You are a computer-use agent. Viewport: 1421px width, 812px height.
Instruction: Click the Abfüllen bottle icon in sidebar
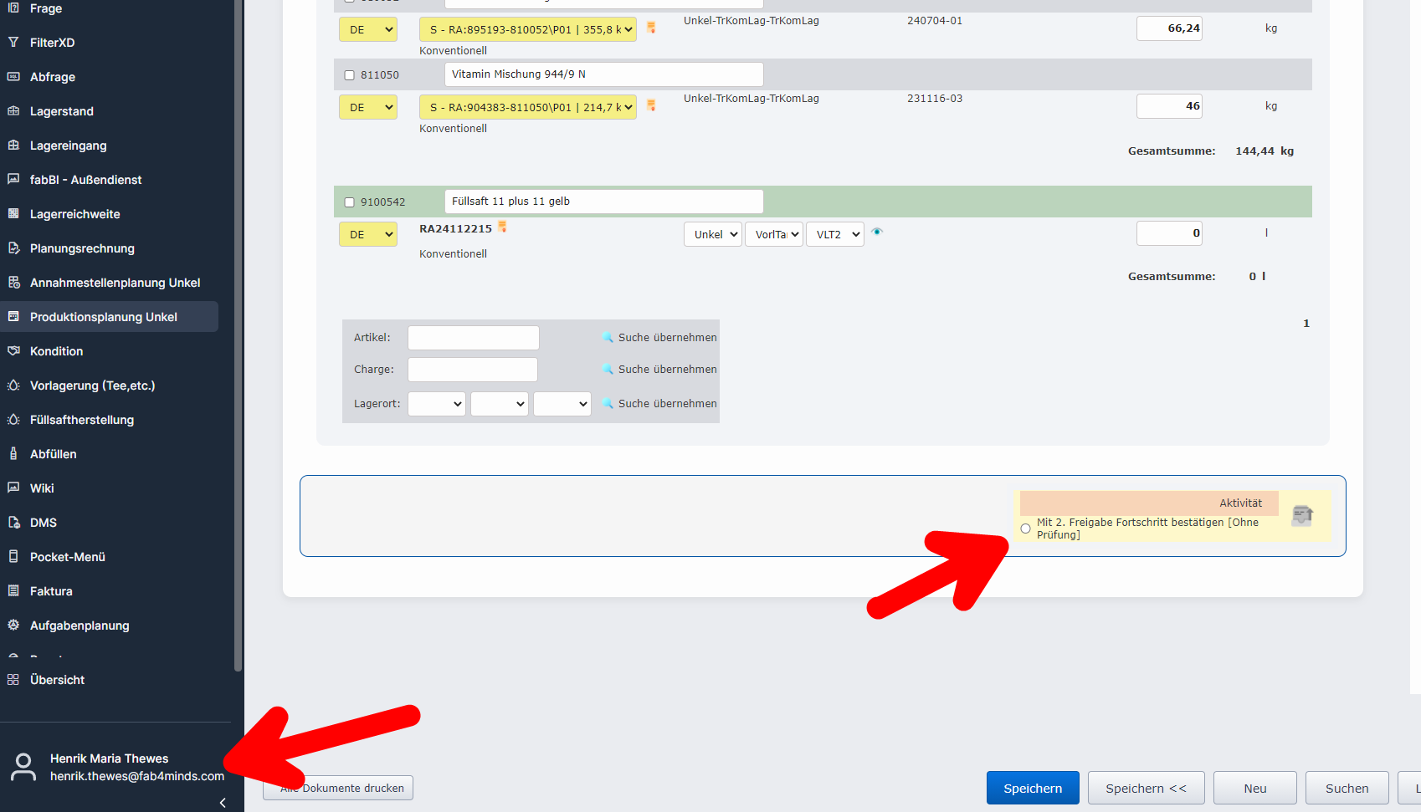[13, 453]
